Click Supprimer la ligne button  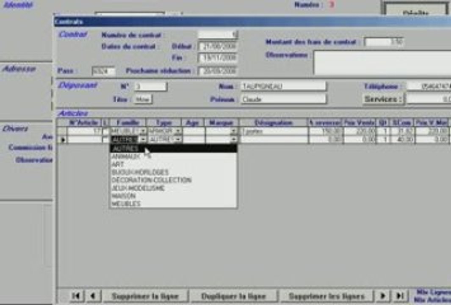coord(145,296)
